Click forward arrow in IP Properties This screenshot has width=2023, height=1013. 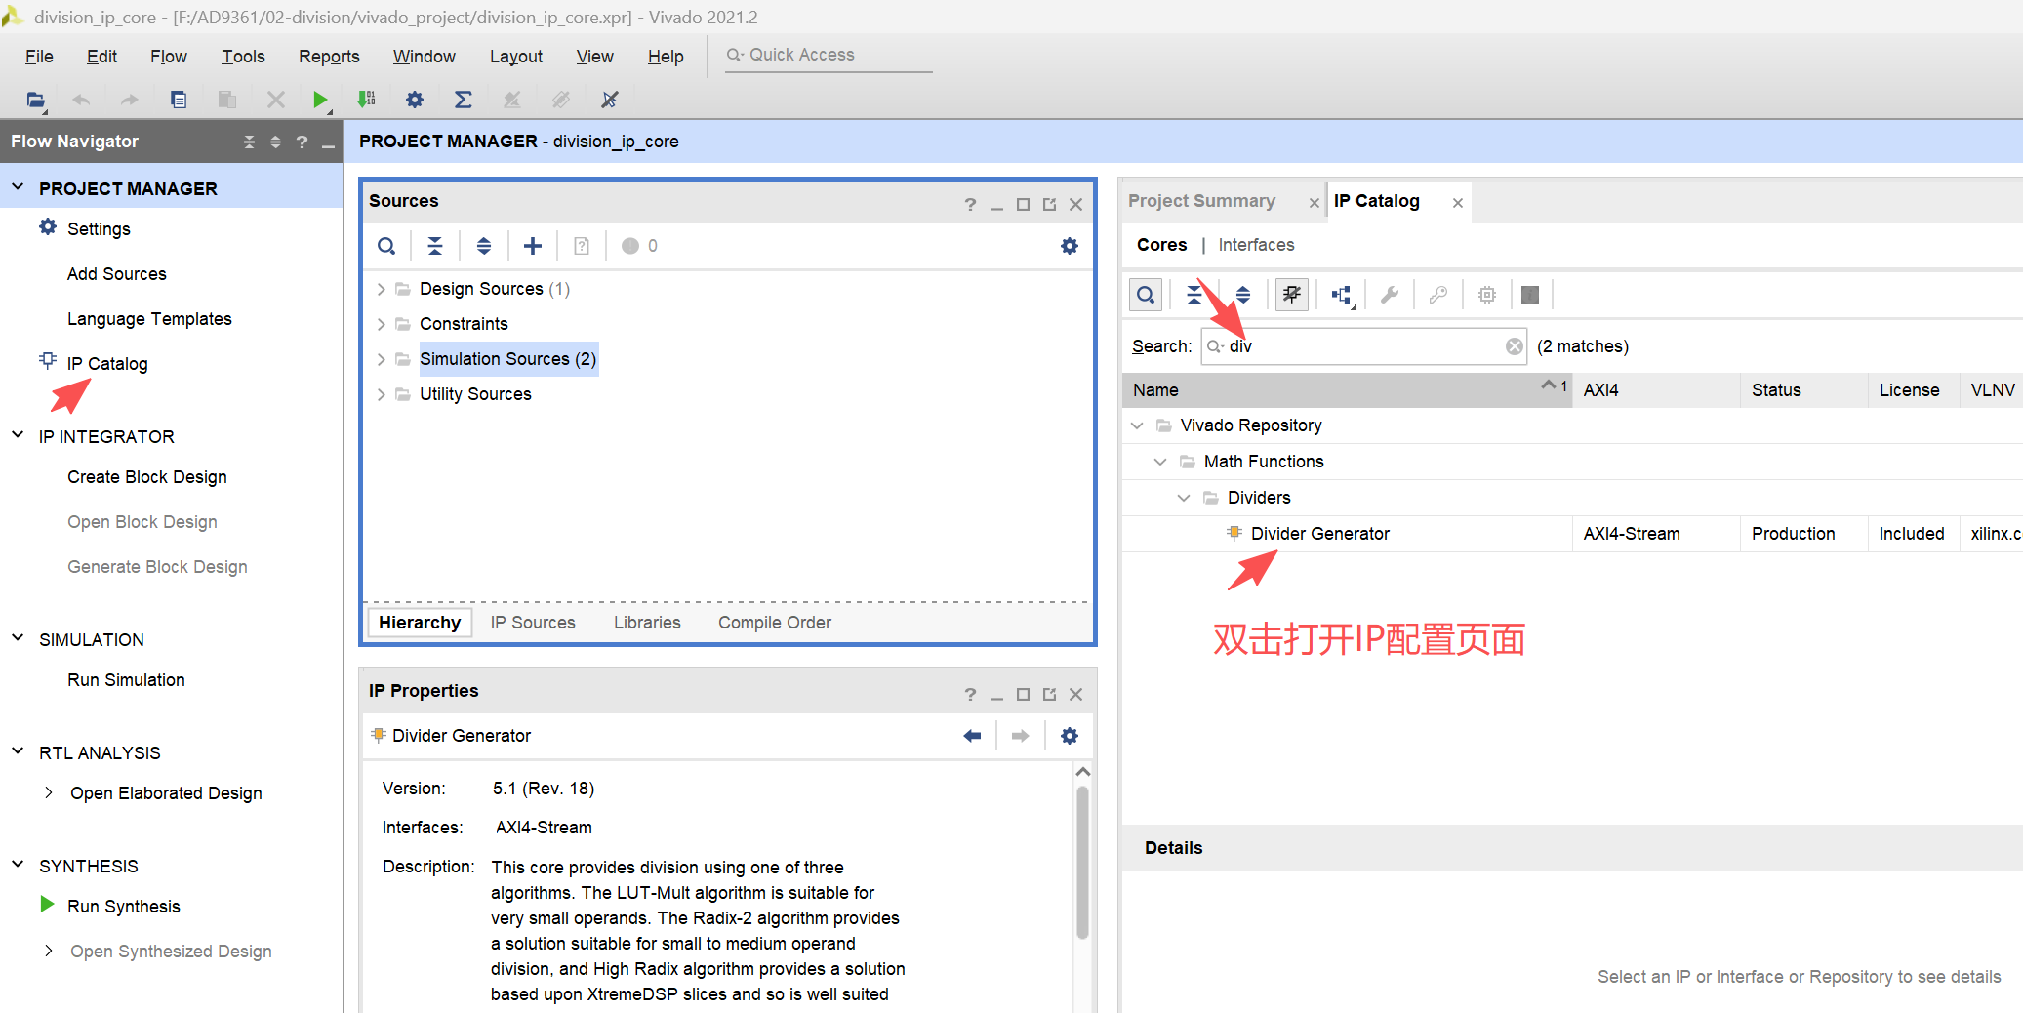[1021, 736]
